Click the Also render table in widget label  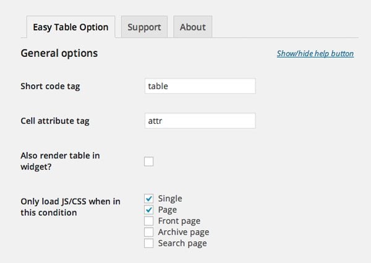pos(60,162)
